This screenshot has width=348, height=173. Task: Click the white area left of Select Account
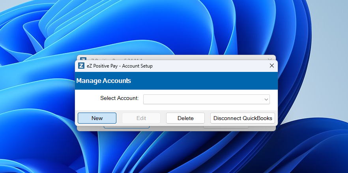coord(88,100)
